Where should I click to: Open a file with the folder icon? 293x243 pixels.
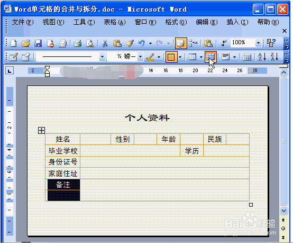pos(26,43)
